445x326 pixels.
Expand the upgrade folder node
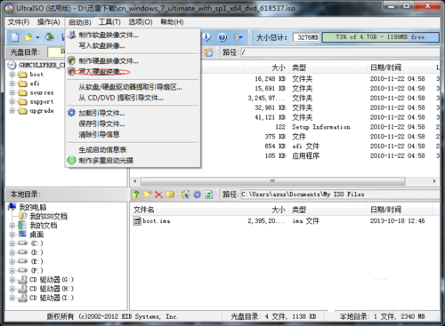click(x=12, y=111)
